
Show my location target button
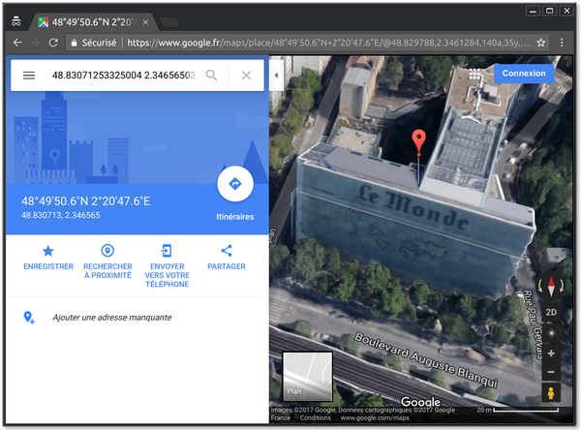(551, 333)
